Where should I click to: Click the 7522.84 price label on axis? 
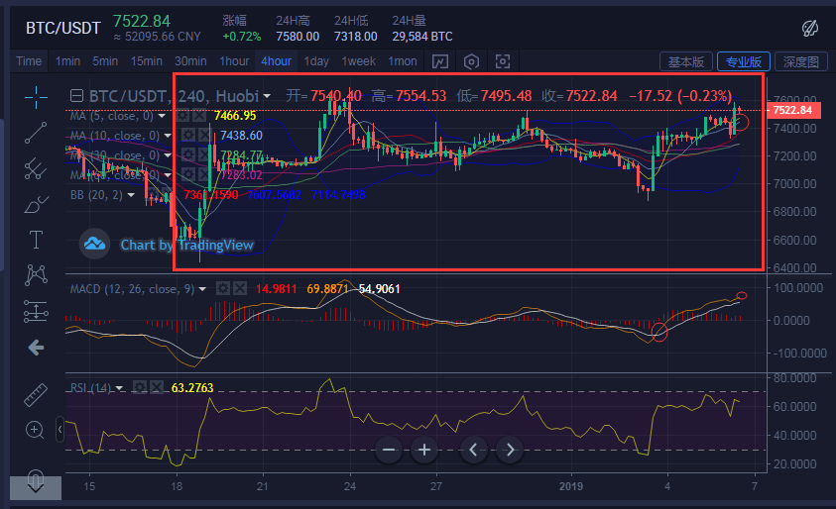792,110
